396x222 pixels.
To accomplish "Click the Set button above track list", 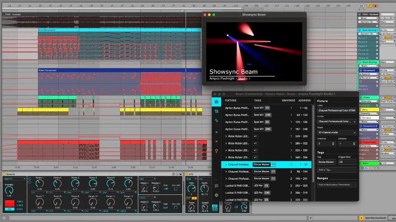I will tap(361, 6).
